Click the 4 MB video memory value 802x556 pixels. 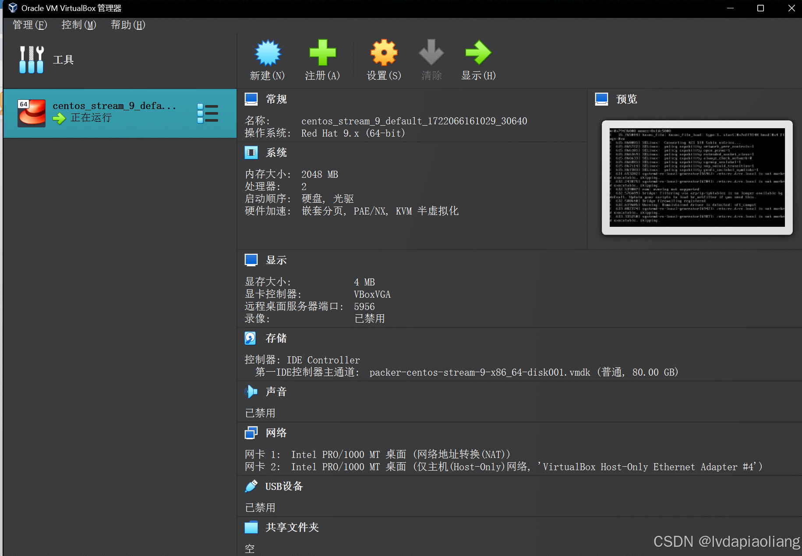click(x=364, y=282)
